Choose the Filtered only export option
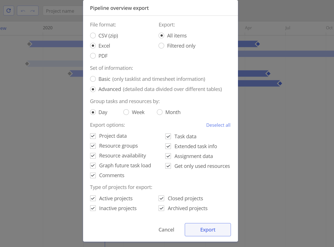 click(161, 46)
